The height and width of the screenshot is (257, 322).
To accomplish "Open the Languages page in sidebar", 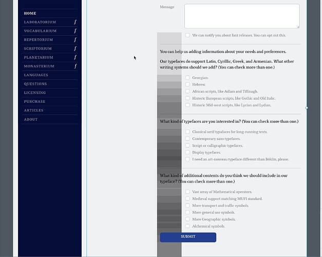I will coord(36,75).
